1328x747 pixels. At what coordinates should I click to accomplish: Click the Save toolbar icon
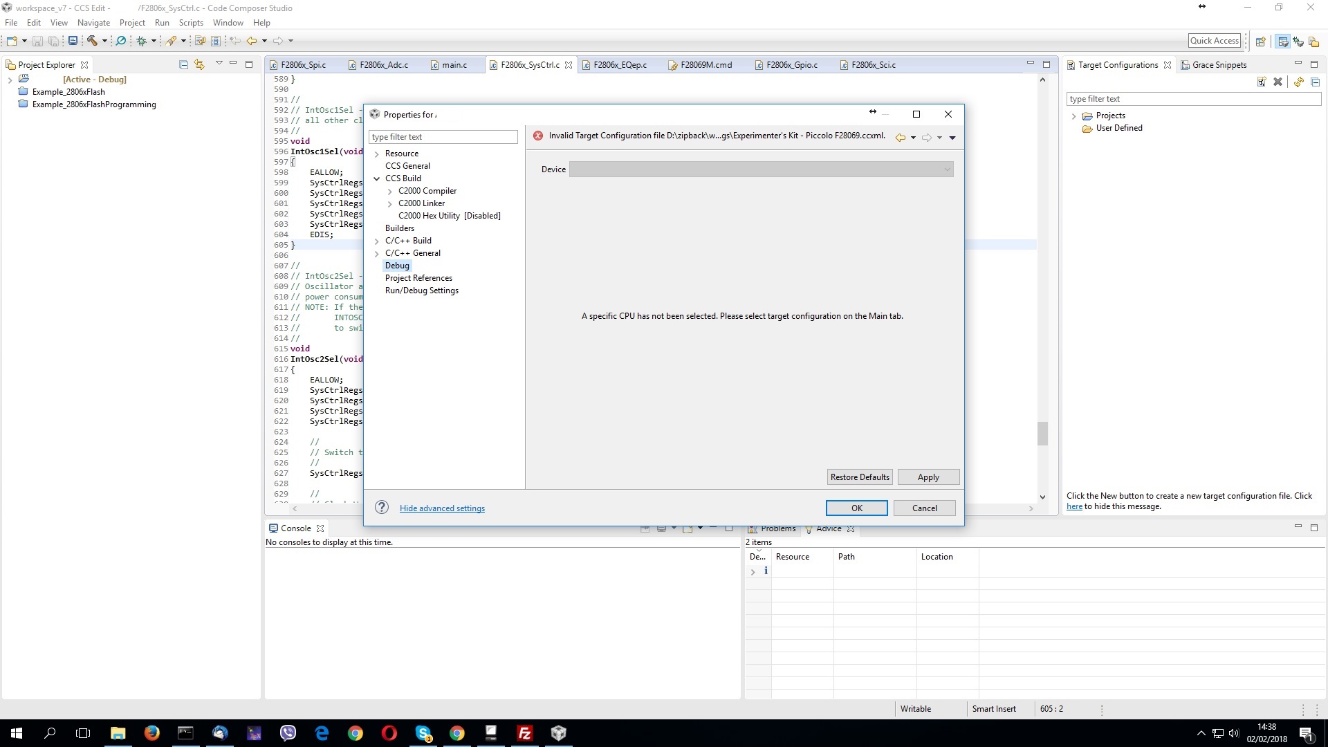(37, 41)
